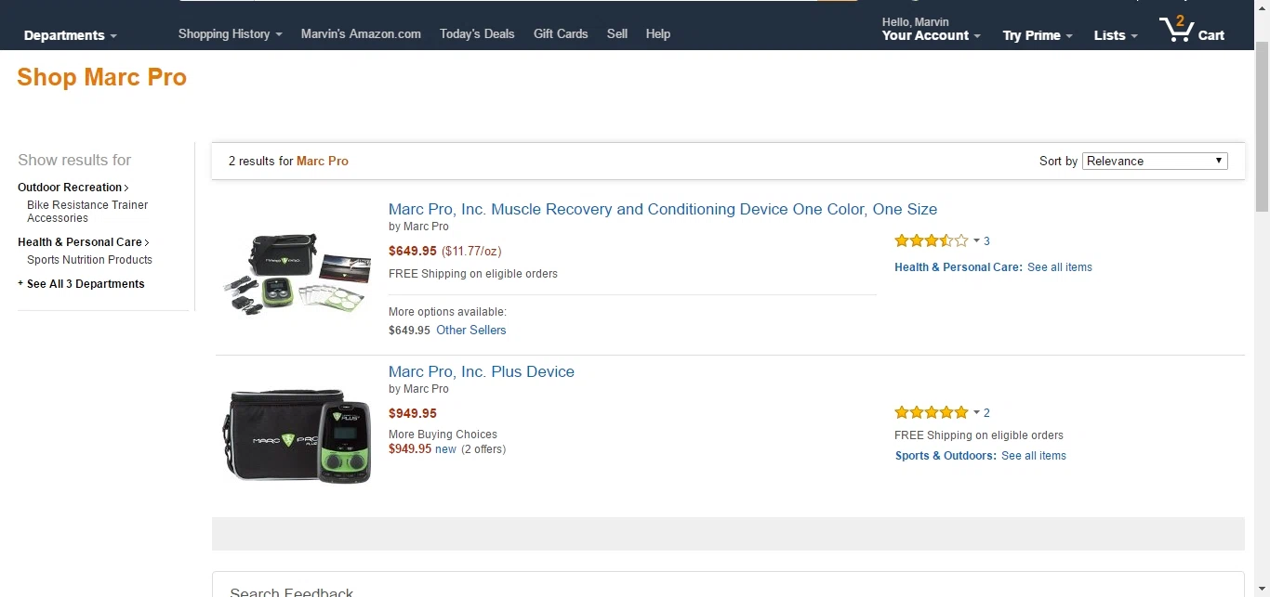
Task: Click the Sell nav item
Action: click(617, 33)
